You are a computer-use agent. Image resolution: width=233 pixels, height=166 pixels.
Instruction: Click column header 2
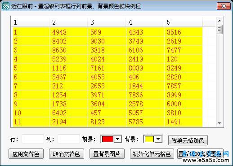click(68, 22)
